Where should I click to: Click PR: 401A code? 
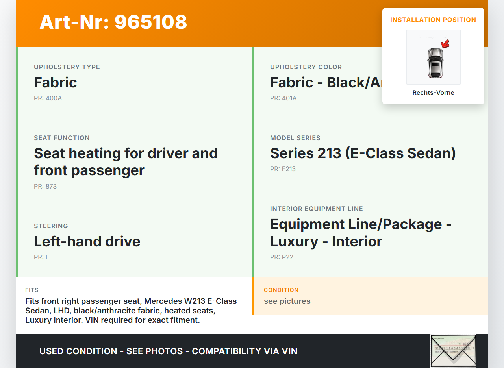click(283, 98)
